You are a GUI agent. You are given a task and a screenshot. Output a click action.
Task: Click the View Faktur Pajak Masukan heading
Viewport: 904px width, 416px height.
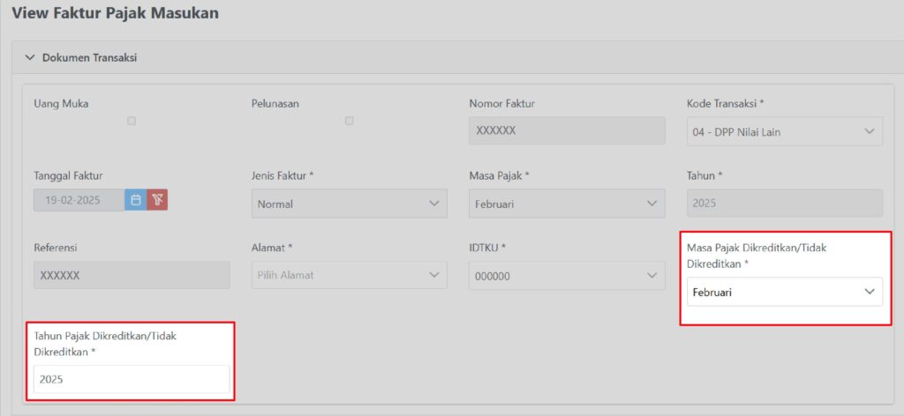(x=115, y=13)
